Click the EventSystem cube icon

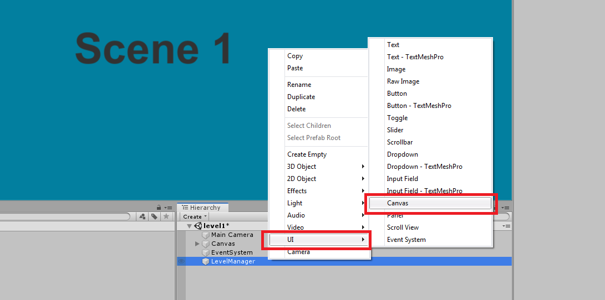[206, 252]
